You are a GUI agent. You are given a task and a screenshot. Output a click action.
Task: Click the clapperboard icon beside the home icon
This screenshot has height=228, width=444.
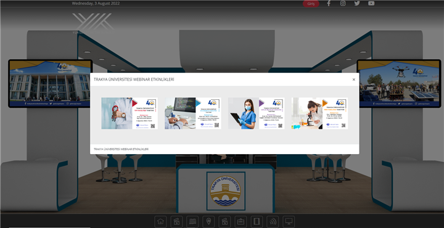176,221
